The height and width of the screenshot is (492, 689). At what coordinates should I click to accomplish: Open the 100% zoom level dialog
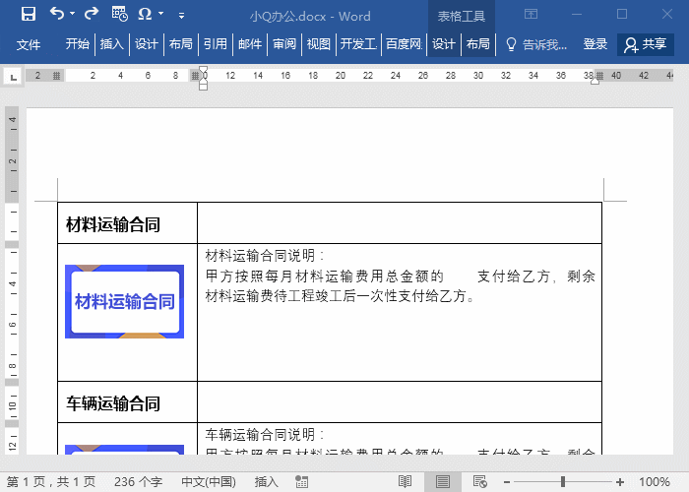654,482
